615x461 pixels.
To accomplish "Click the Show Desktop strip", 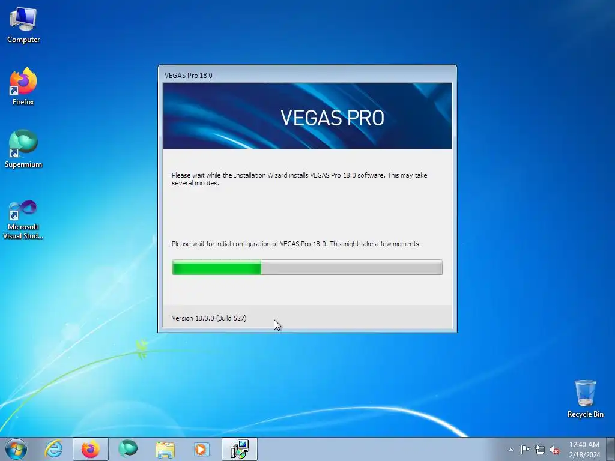I will (x=611, y=449).
